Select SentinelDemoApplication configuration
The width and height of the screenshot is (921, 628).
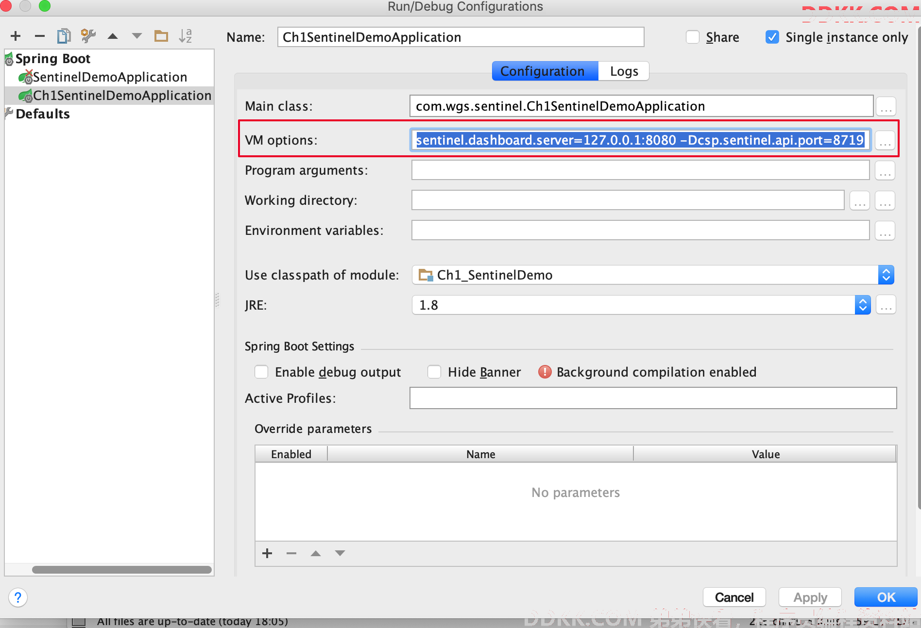110,77
